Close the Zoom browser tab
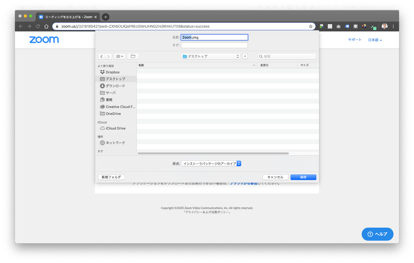Image resolution: width=414 pixels, height=263 pixels. (95, 17)
